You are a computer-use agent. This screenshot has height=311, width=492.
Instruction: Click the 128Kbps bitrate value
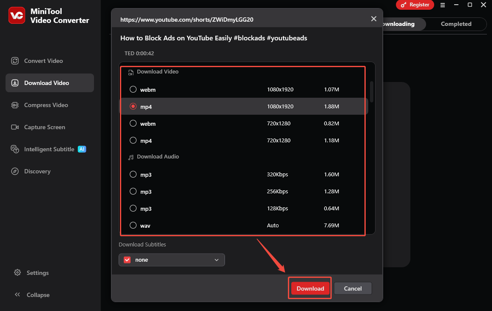(x=277, y=208)
